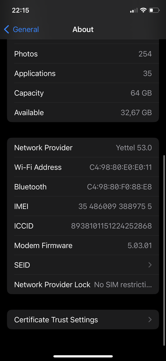
Task: Tap the Network Provider Yettel 53.0 row
Action: (83, 148)
